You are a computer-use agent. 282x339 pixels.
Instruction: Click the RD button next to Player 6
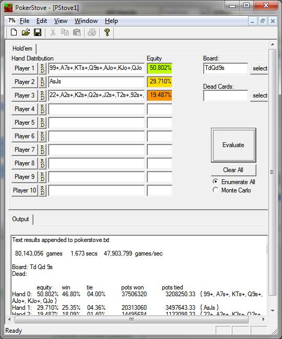point(42,136)
